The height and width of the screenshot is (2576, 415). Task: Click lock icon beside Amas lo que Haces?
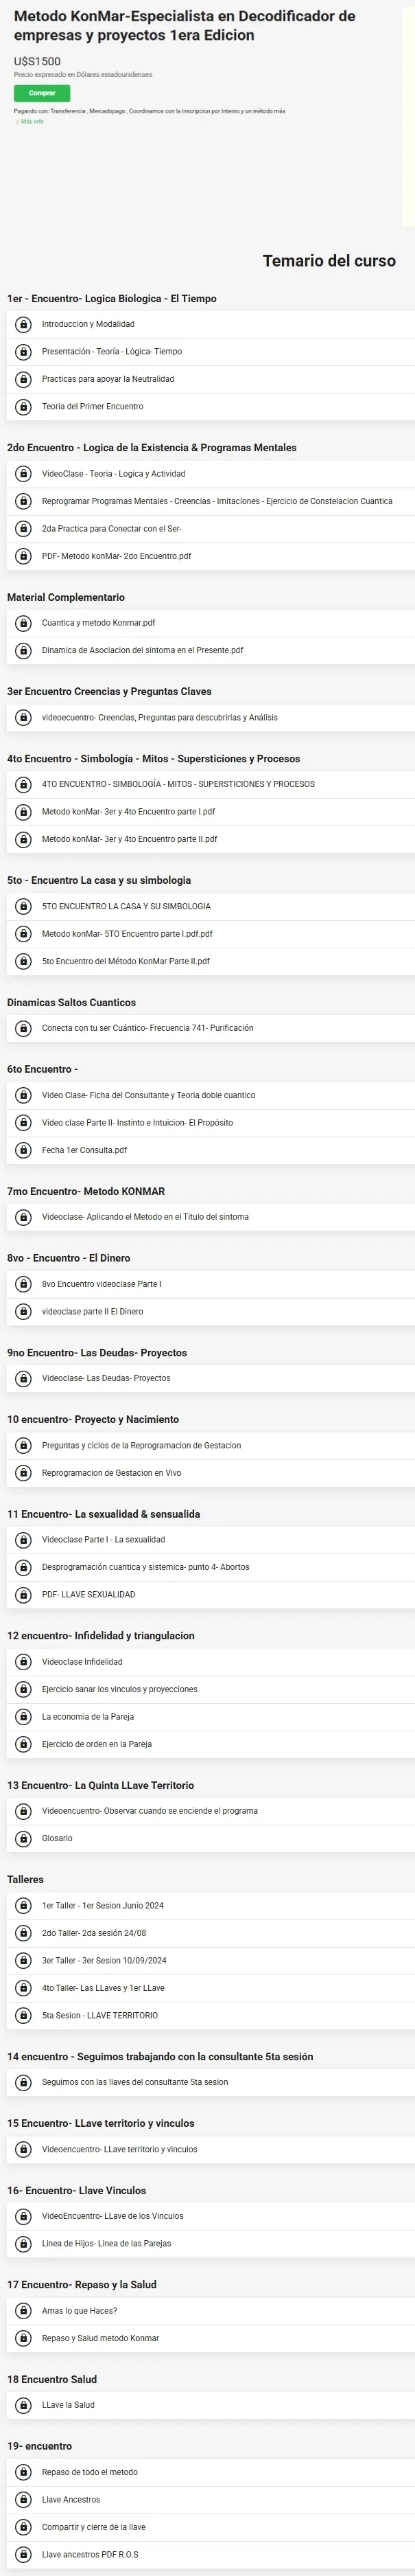23,2311
